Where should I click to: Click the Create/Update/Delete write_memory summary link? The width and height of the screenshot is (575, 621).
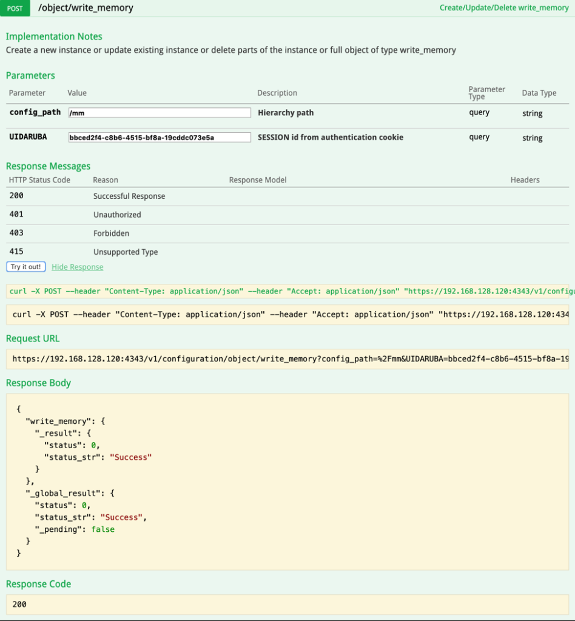click(503, 8)
